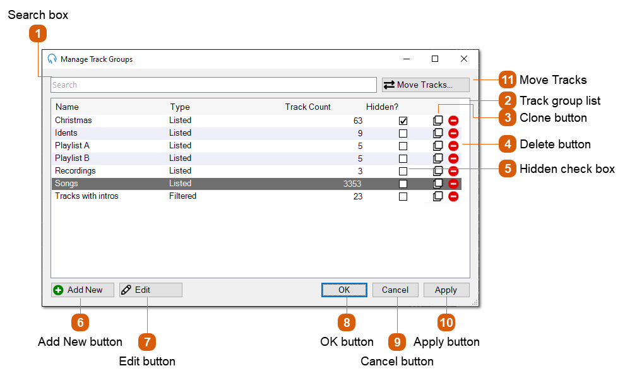Delete the Tracks with intros group
Image resolution: width=625 pixels, height=378 pixels.
pyautogui.click(x=453, y=196)
